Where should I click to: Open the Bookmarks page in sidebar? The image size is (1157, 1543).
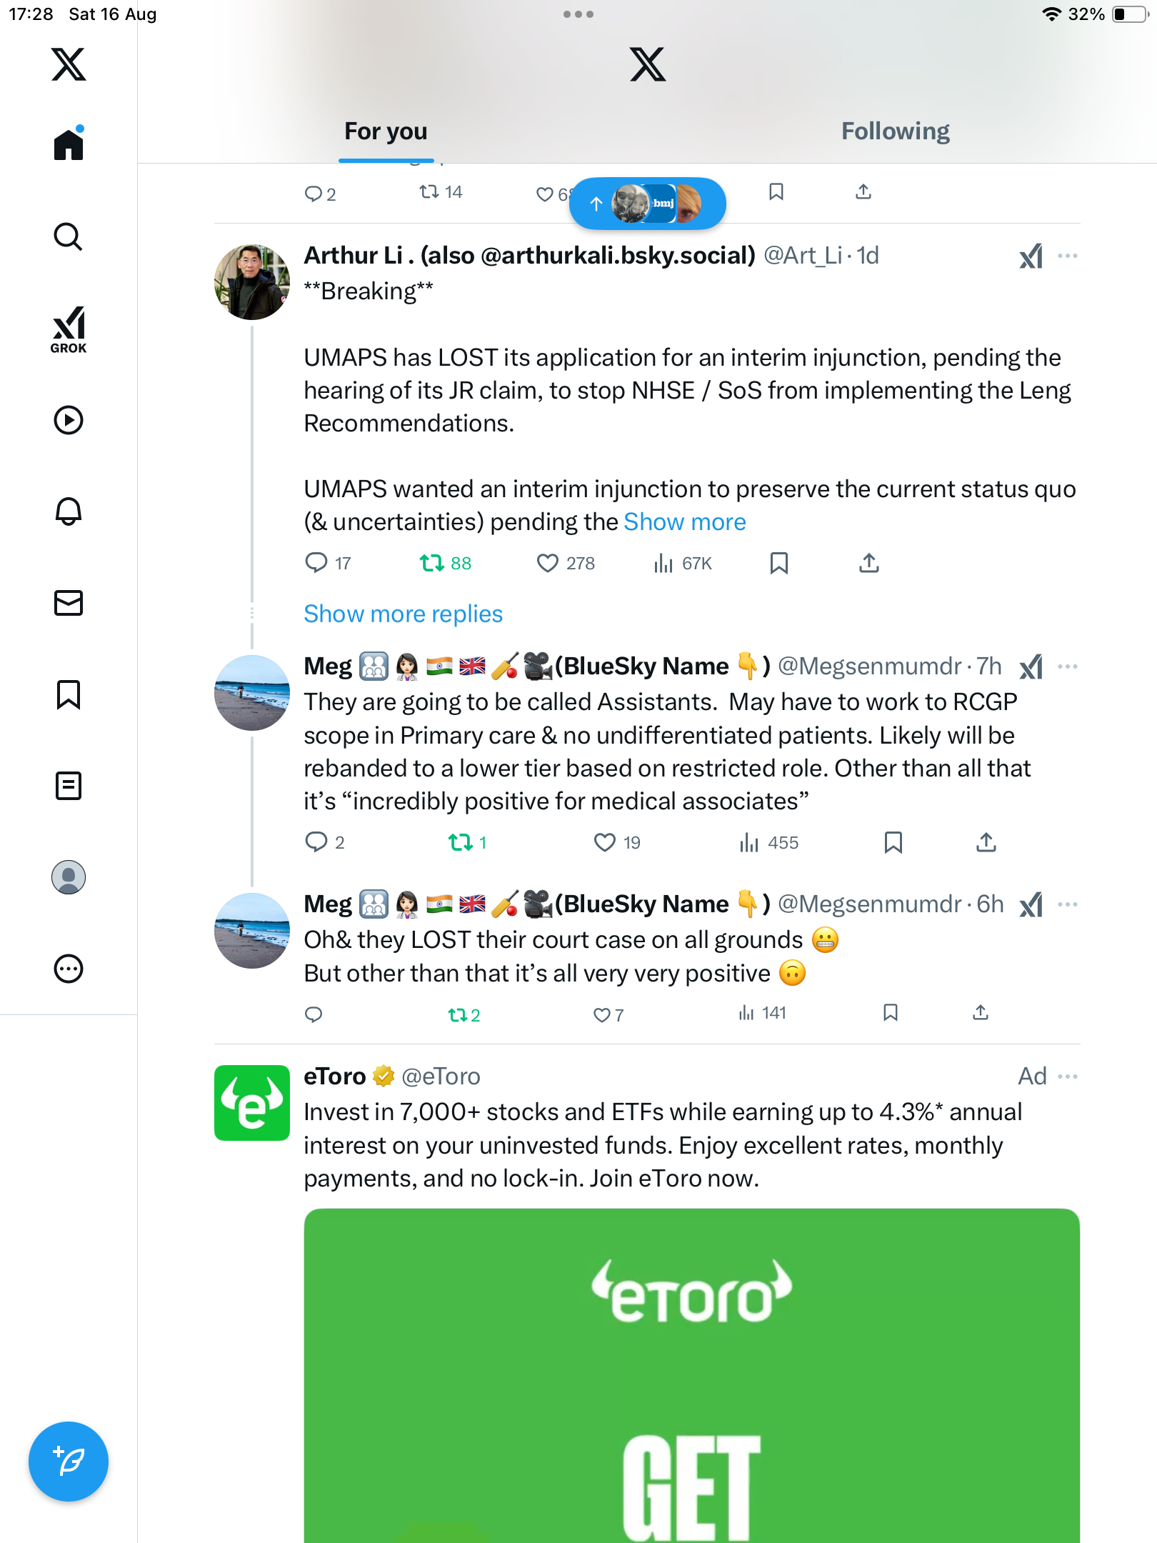69,694
